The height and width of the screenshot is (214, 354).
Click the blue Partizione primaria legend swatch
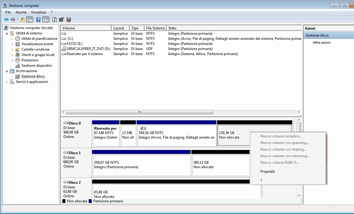pyautogui.click(x=90, y=201)
